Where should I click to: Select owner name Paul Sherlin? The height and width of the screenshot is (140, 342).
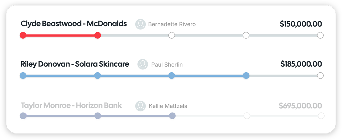coord(167,65)
